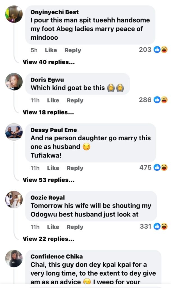This screenshot has width=171, height=288.
Task: Open Doris Egwu's profile picture
Action: (x=14, y=82)
